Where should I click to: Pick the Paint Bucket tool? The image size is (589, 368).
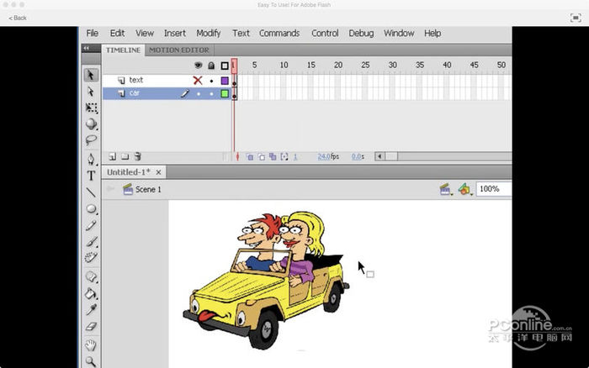tap(91, 293)
